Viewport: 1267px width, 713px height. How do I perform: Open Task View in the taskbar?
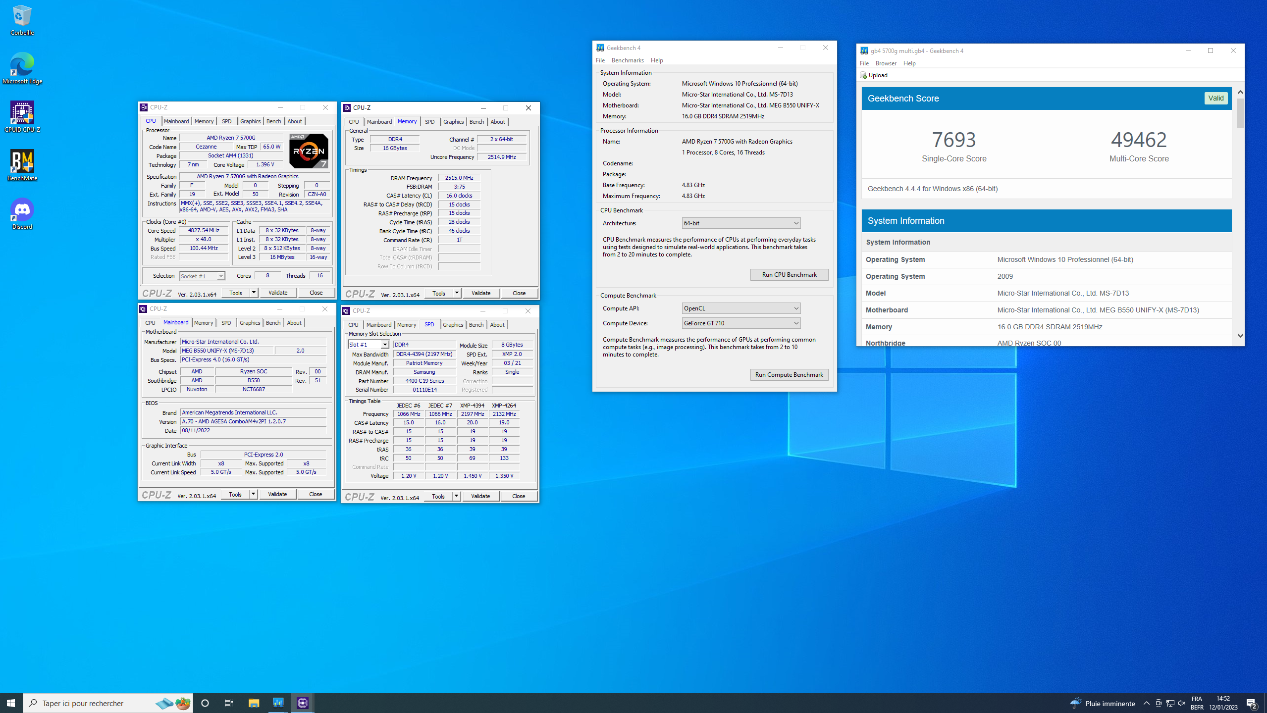pos(229,703)
